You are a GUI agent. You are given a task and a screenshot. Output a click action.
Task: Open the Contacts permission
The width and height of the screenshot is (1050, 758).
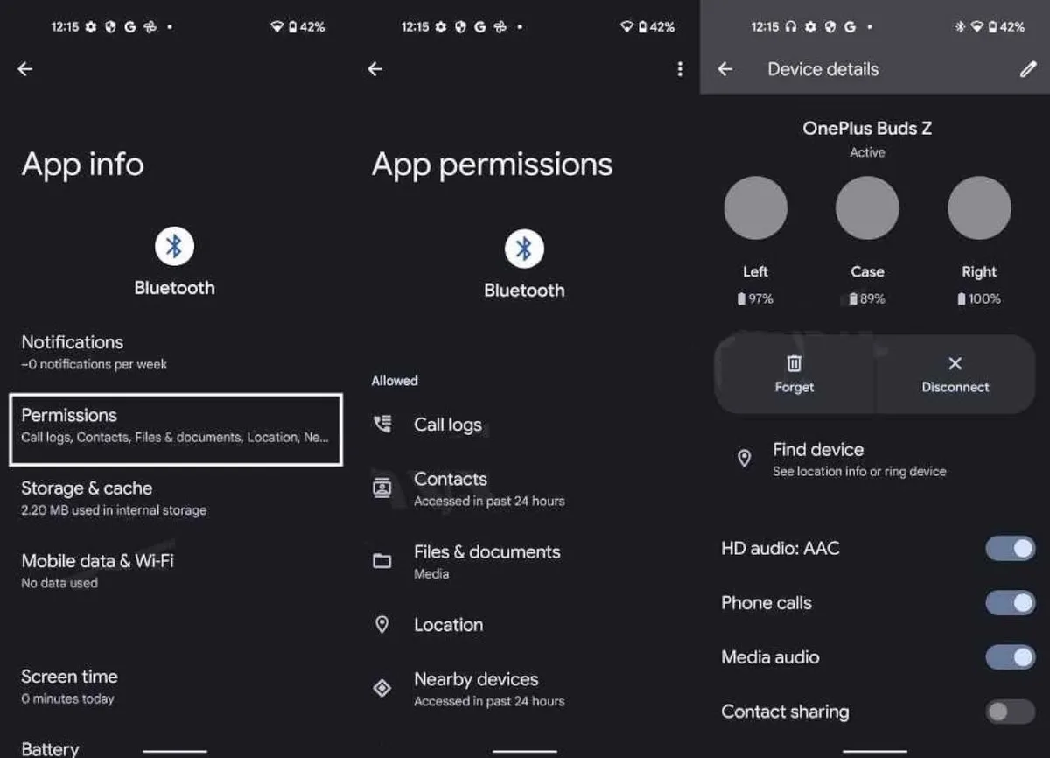pos(525,488)
